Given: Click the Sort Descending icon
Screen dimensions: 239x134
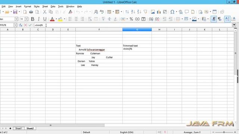Looking at the screenshot, I should 139,12.
